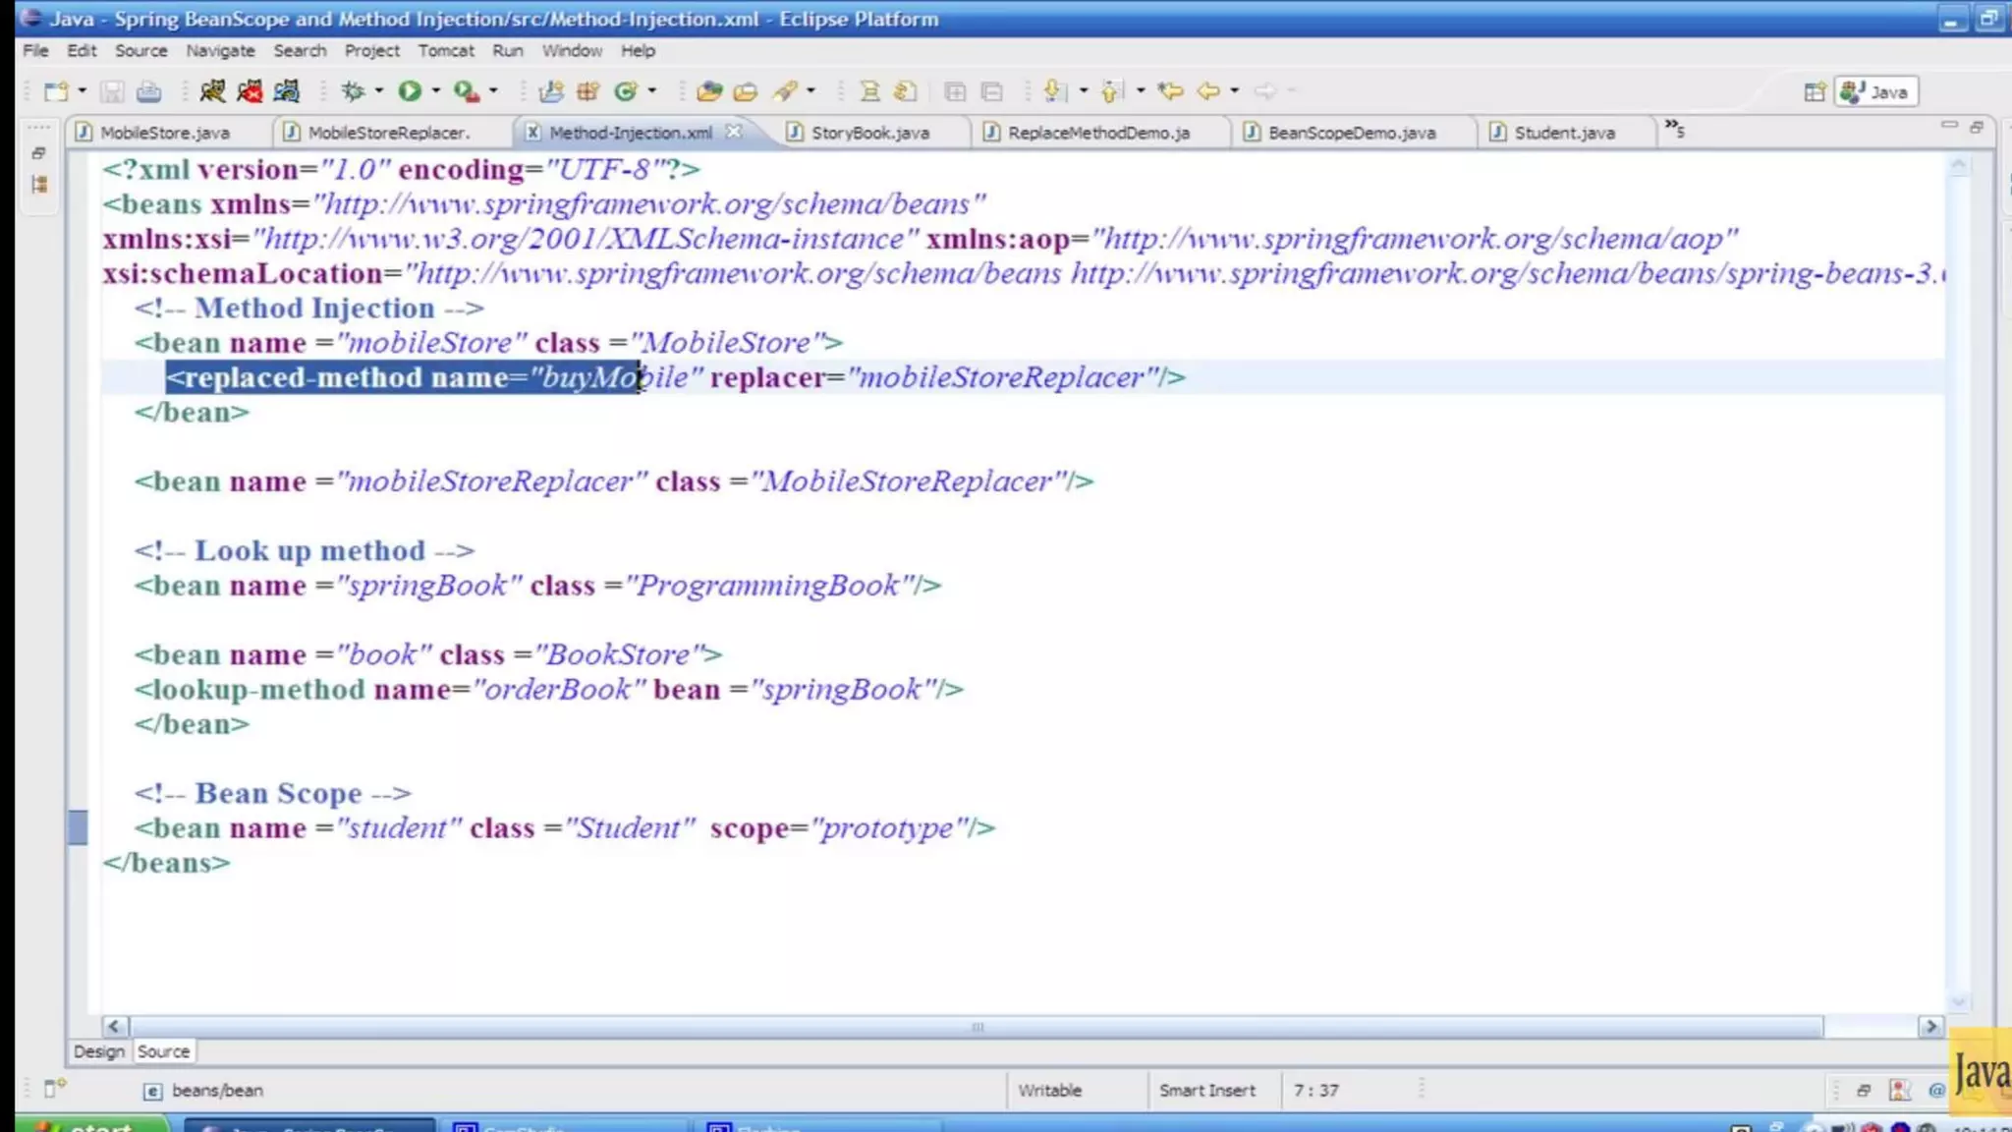Screen dimensions: 2012x1132
Task: Click the Open Perspective icon
Action: [x=1814, y=92]
